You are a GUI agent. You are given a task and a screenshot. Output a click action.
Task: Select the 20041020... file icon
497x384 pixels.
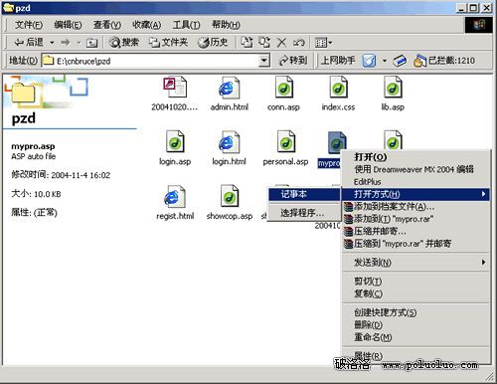coord(175,88)
